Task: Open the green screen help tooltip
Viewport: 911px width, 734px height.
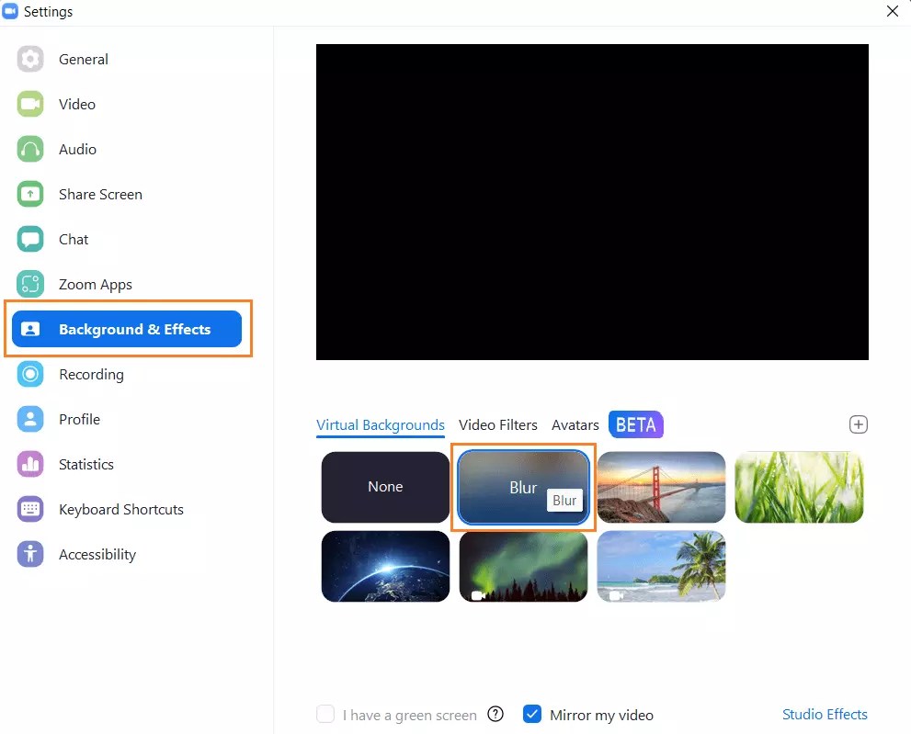Action: pos(495,714)
